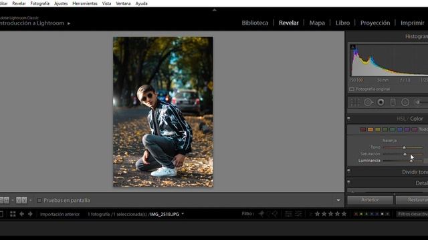Filter by flagged photos icon
Screen dimensions: 428x240
[x=261, y=214]
